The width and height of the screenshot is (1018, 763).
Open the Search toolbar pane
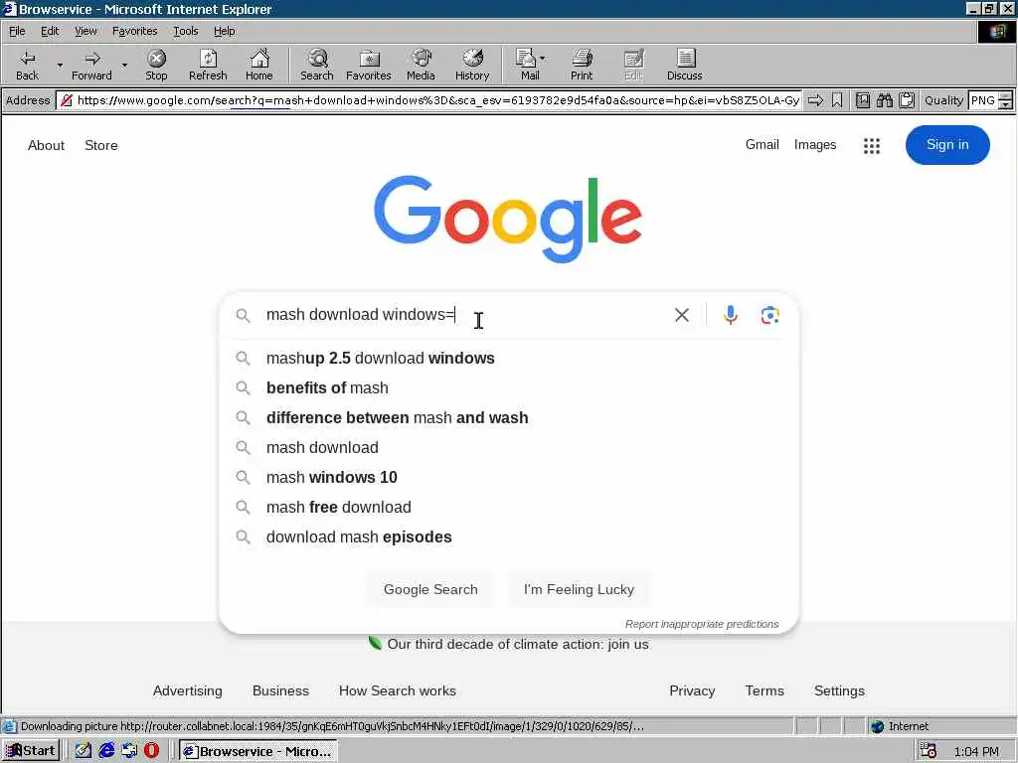point(317,65)
